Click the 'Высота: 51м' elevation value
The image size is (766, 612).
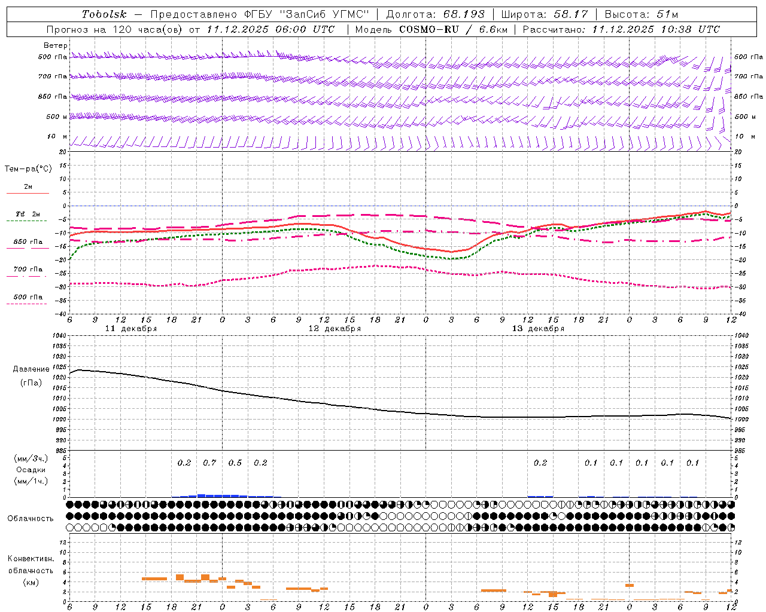[642, 14]
